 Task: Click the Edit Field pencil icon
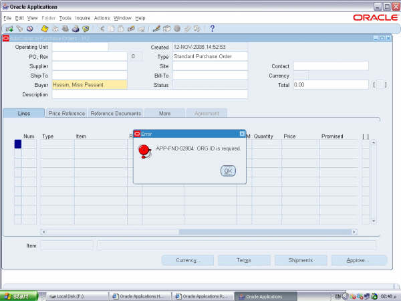click(156, 29)
